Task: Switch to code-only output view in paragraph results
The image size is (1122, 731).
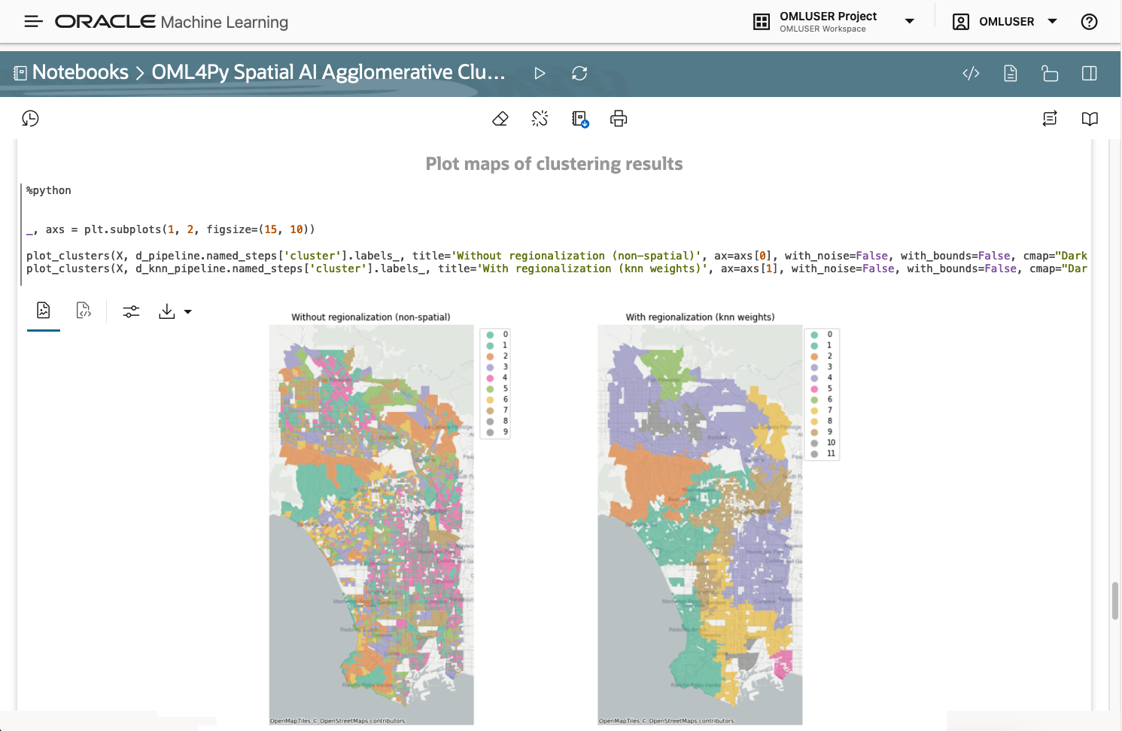Action: [84, 311]
